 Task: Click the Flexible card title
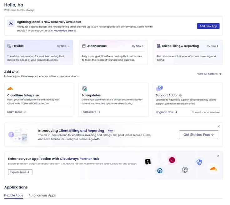(18, 46)
